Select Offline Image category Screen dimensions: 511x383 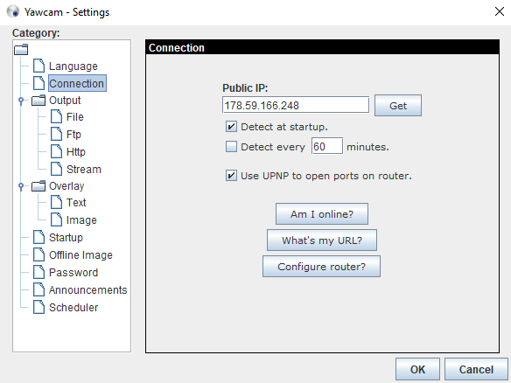pos(80,255)
